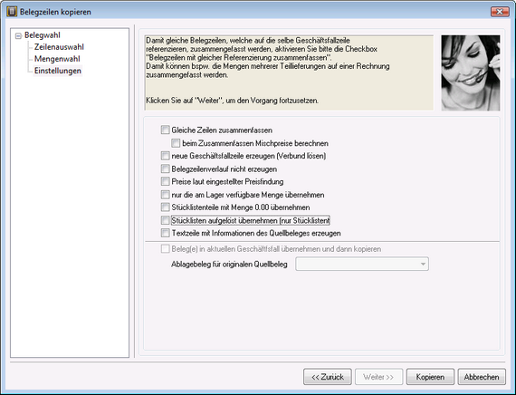
Task: Click the Zurück button
Action: (x=328, y=377)
